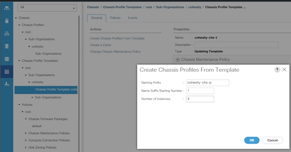Open the LAN network icon in sidebar
The width and height of the screenshot is (291, 152).
pos(7,34)
